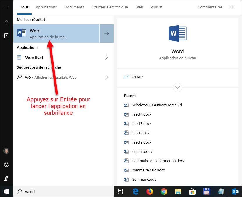
Task: Open the settings gear icon
Action: click(x=6, y=165)
